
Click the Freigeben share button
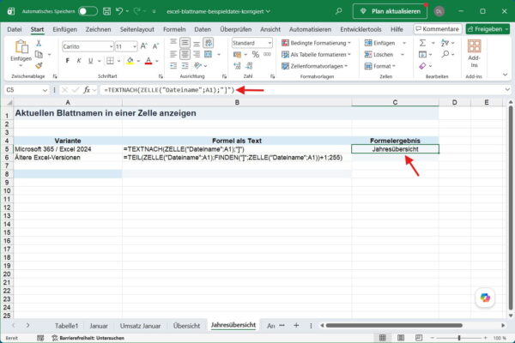(x=488, y=29)
